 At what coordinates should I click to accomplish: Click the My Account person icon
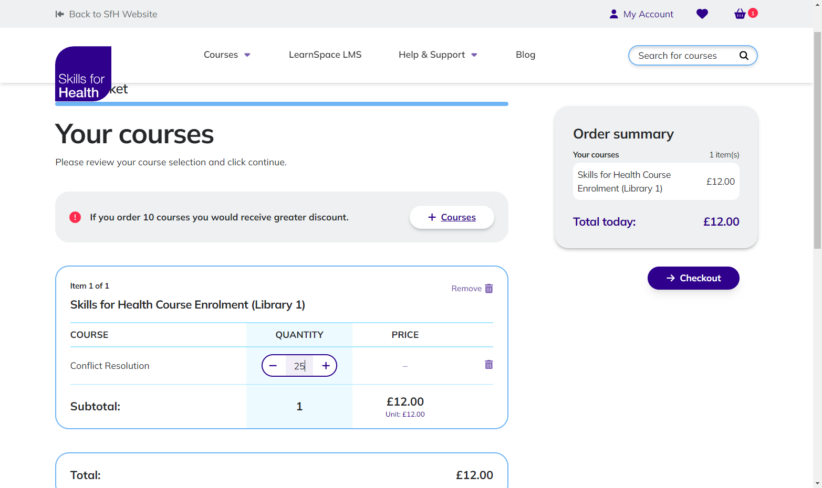pyautogui.click(x=613, y=14)
